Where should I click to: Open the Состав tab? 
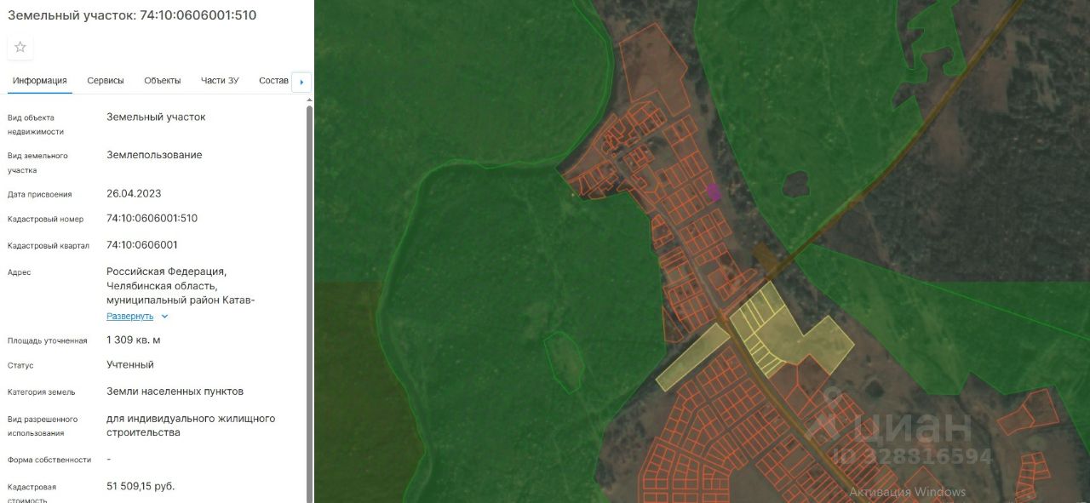click(274, 81)
